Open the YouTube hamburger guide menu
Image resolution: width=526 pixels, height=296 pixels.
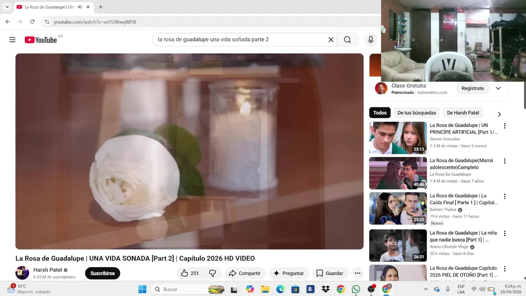point(12,39)
